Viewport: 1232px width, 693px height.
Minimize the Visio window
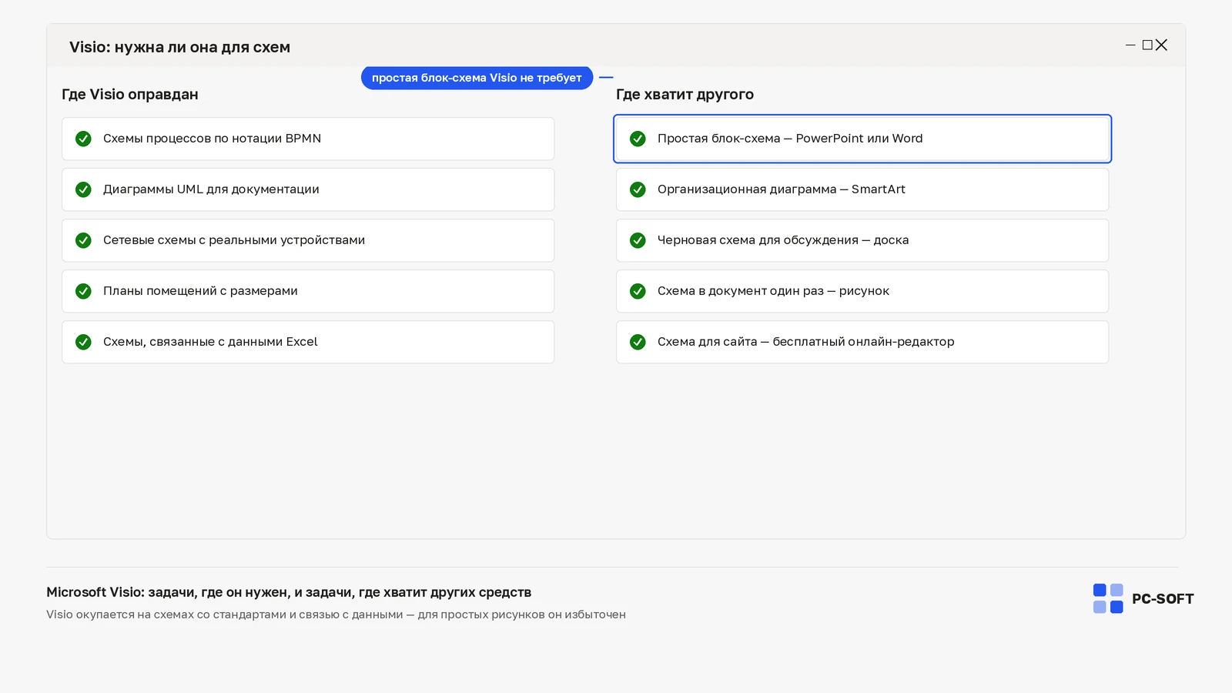point(1130,45)
